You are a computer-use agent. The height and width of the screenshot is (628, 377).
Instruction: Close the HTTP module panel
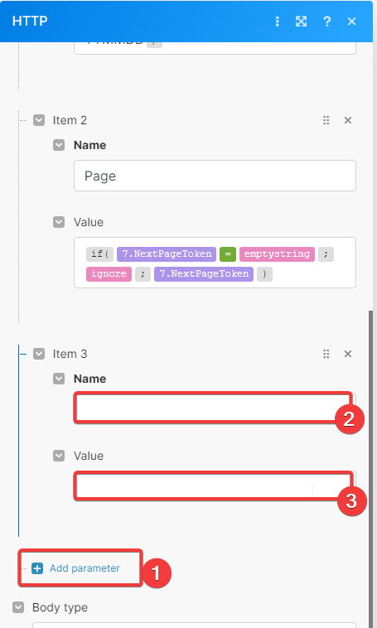pos(352,22)
